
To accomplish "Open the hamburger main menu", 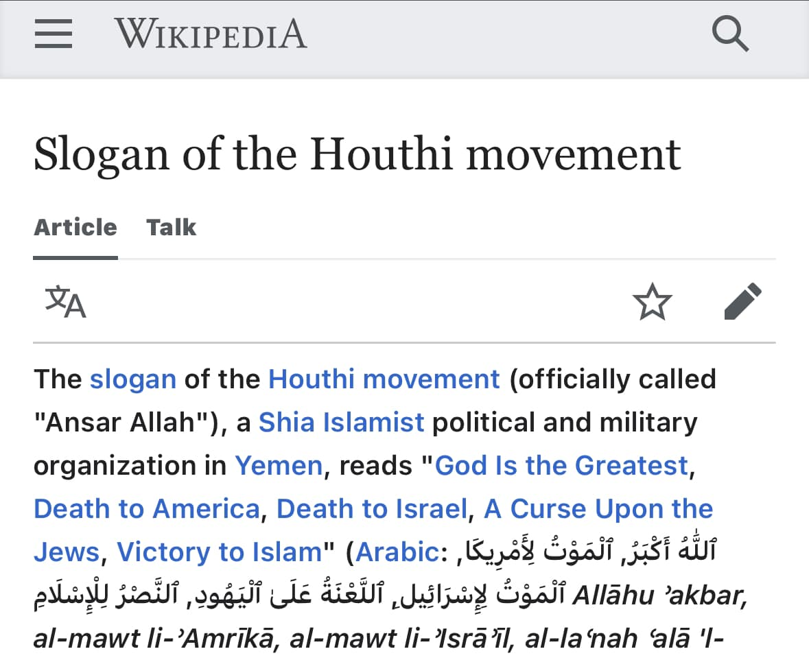I will tap(53, 34).
